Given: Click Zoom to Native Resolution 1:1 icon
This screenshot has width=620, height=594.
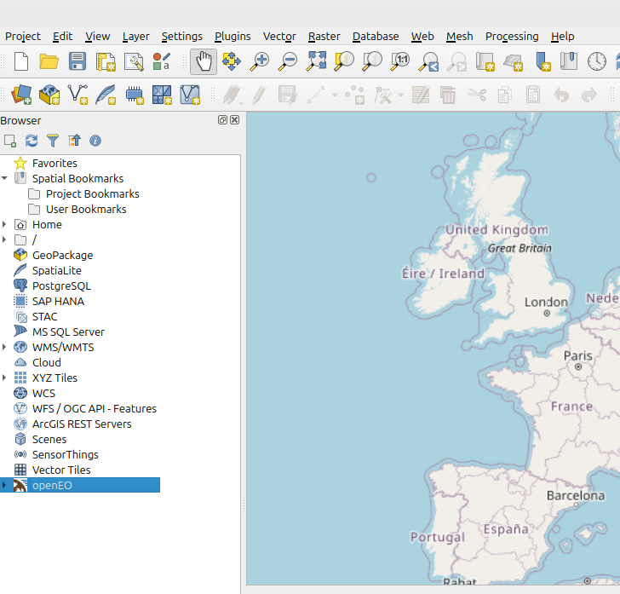Looking at the screenshot, I should (x=400, y=61).
